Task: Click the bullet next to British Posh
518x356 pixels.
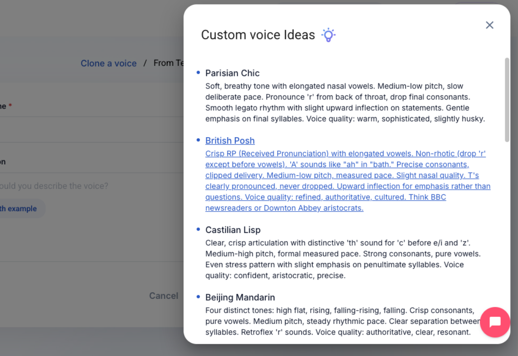Action: click(x=198, y=140)
